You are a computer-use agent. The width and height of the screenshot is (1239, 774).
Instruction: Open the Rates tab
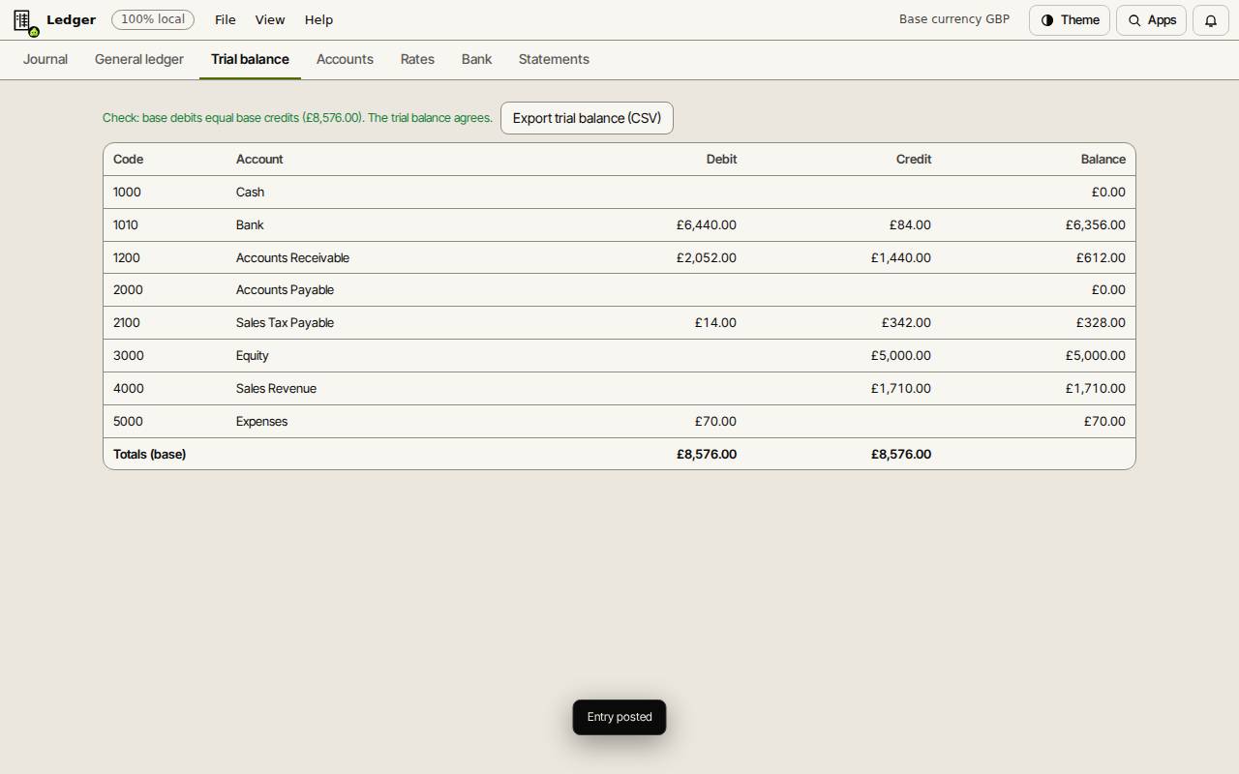[x=417, y=59]
